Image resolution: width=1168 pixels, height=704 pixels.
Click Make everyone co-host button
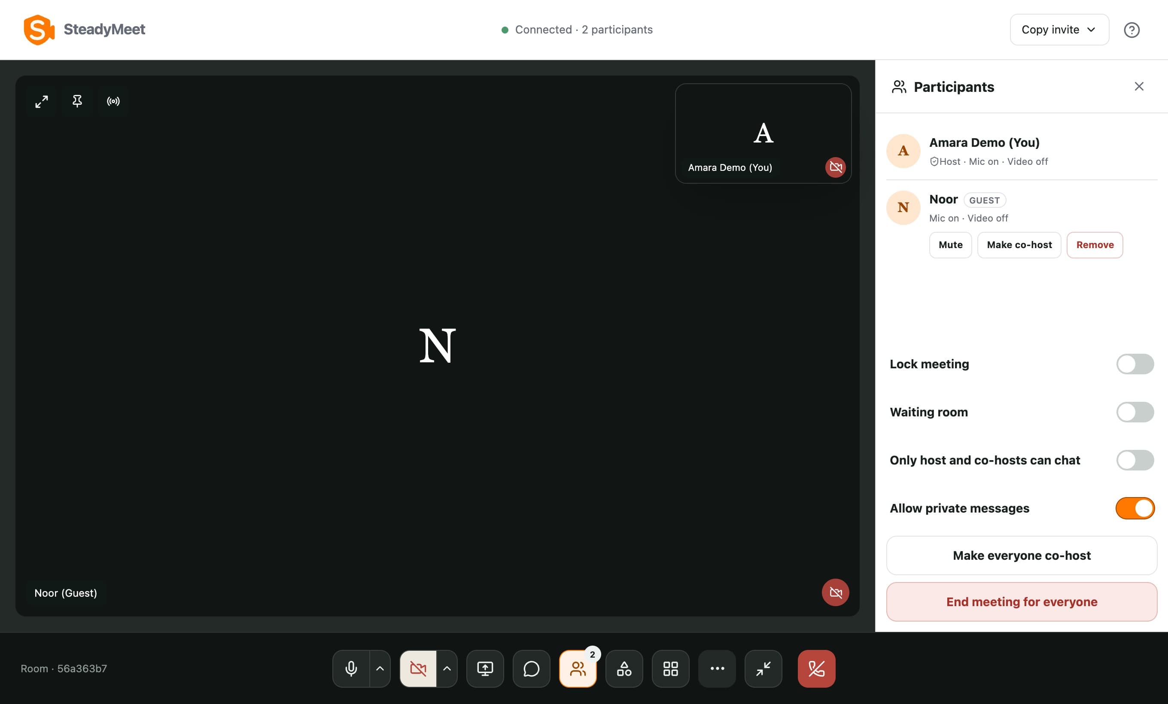[x=1022, y=555]
